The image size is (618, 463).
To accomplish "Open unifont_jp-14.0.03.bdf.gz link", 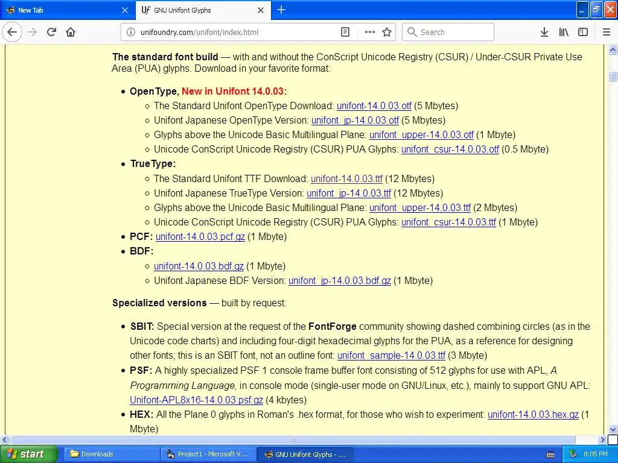I will point(339,281).
